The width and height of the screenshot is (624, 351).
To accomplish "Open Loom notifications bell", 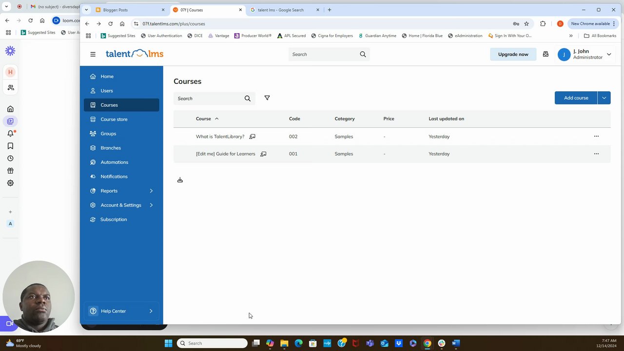I will (x=10, y=133).
